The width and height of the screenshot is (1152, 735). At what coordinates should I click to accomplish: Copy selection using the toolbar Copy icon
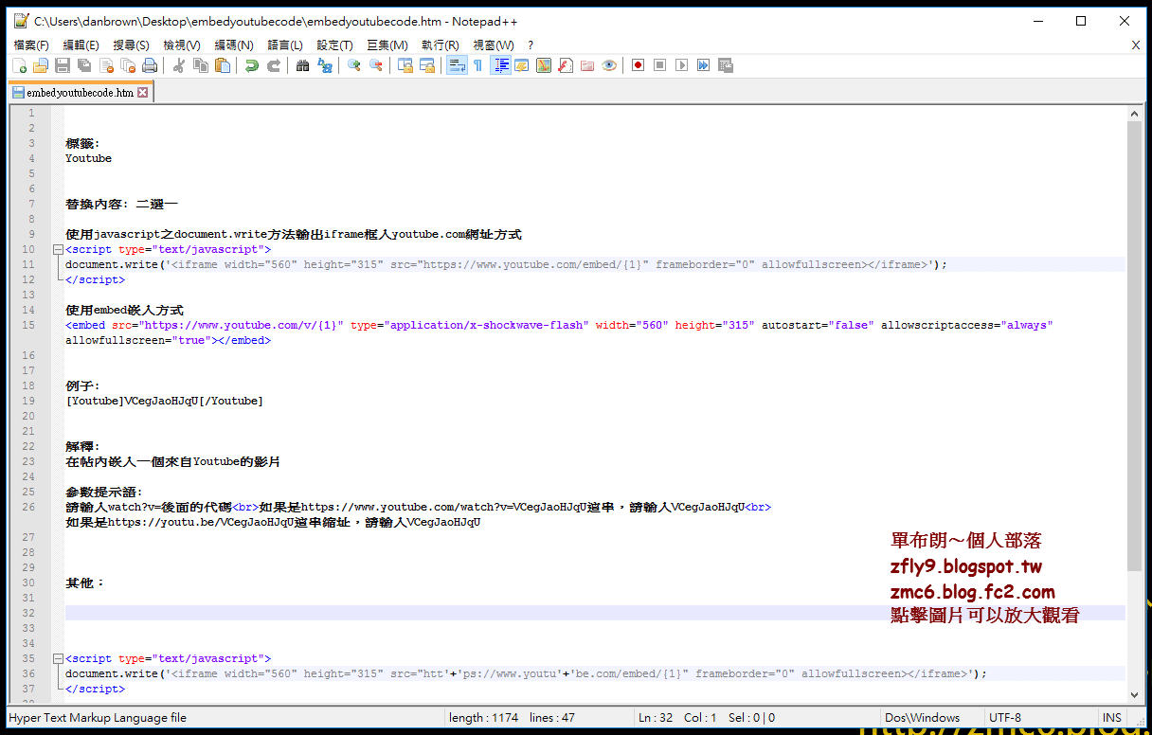point(201,65)
